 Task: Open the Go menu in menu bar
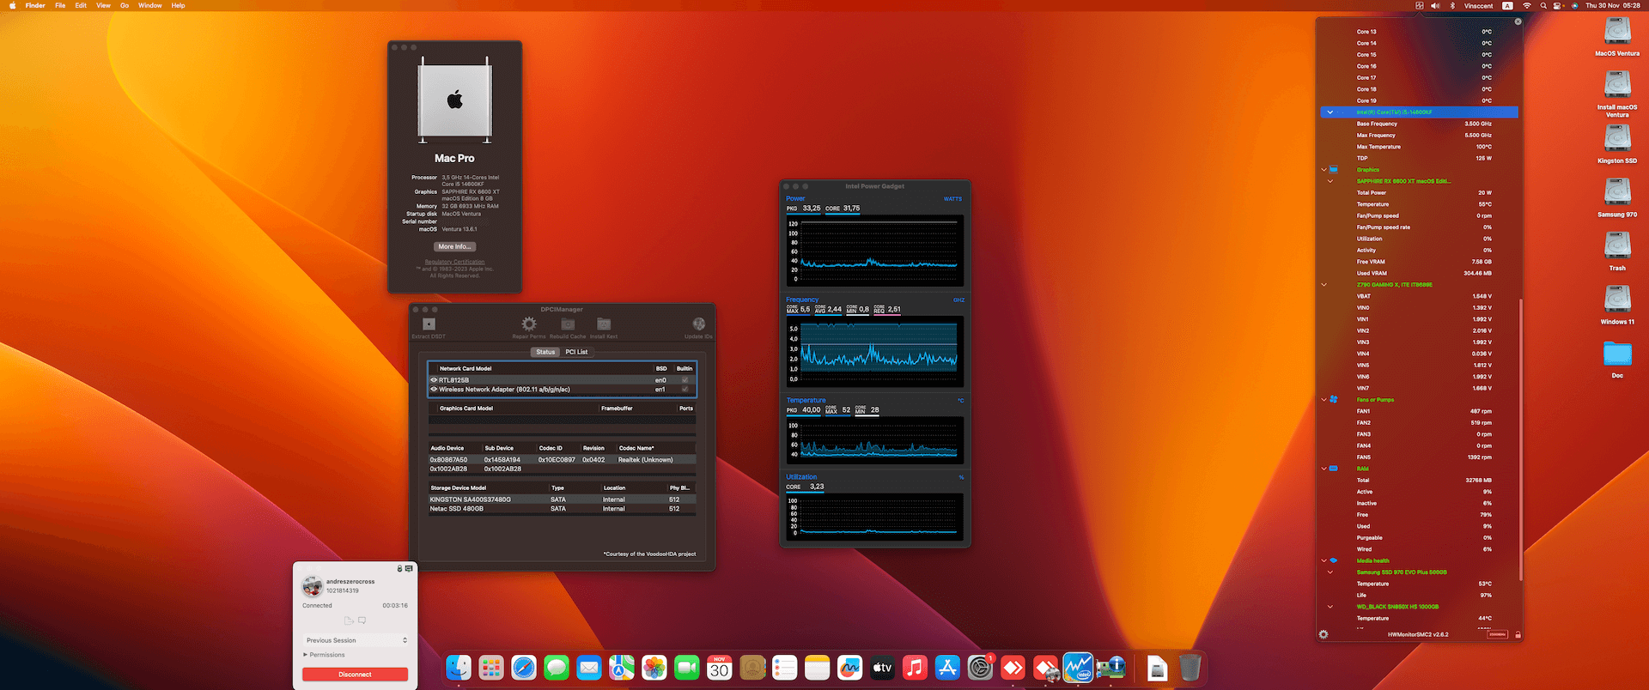pos(125,5)
